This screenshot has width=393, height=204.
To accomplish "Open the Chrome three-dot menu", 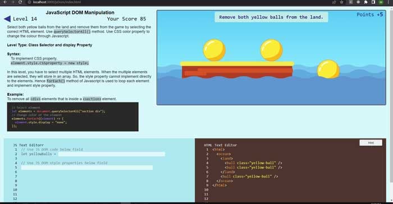I will [x=389, y=2].
